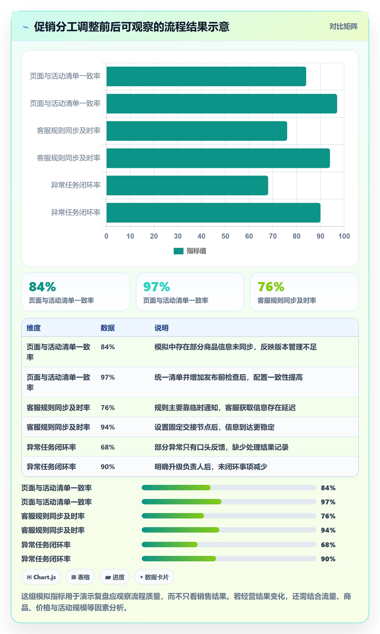Image resolution: width=380 pixels, height=634 pixels.
Task: Click the grid icon in 表格 chip
Action: coord(74,577)
